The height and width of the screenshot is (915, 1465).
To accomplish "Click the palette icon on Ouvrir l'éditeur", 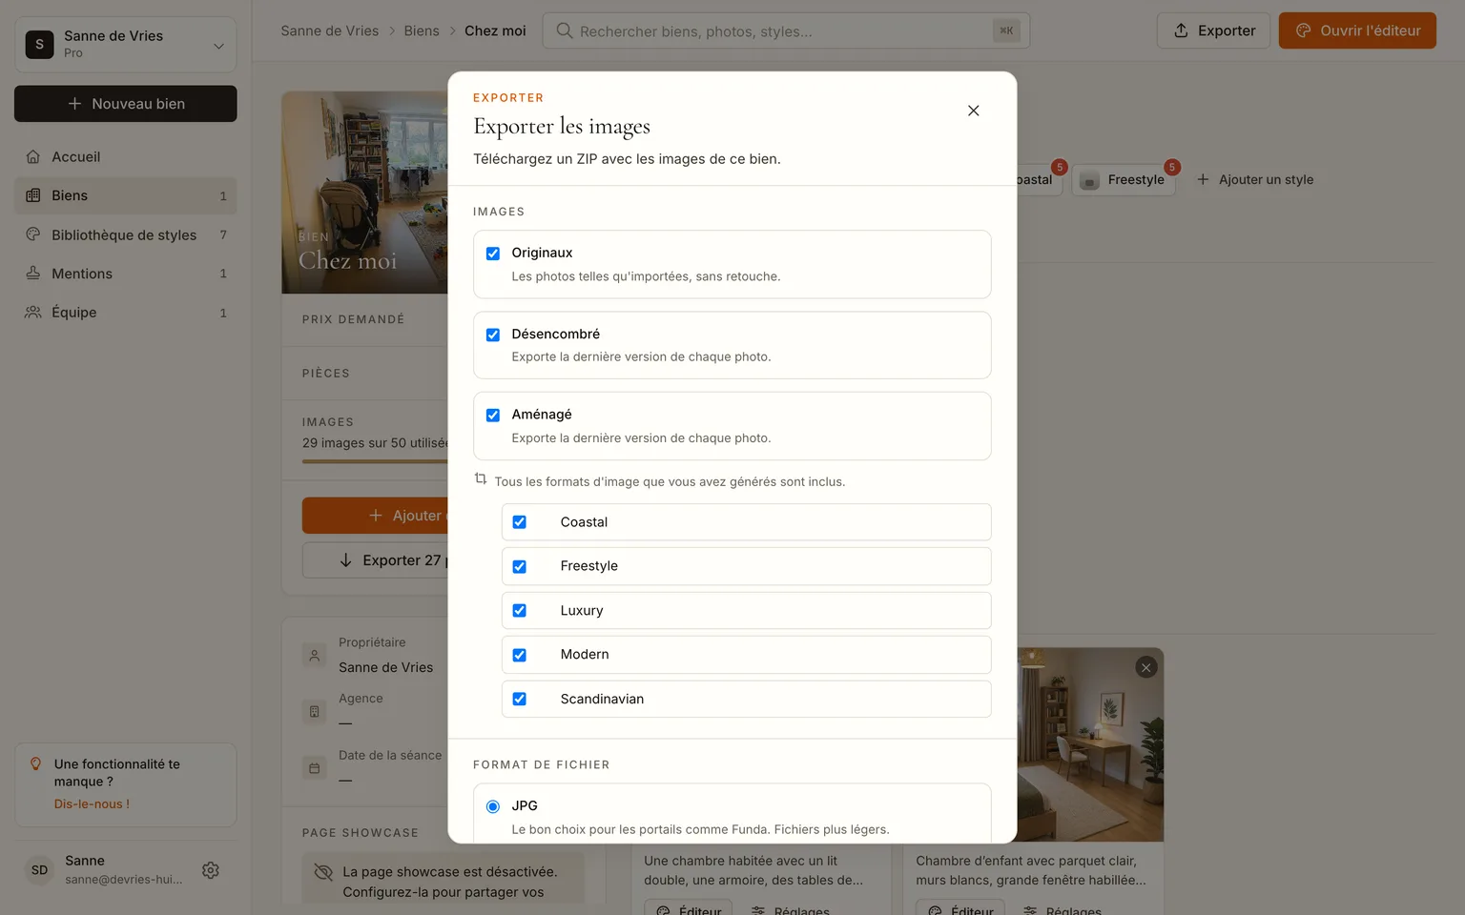I will [1303, 30].
